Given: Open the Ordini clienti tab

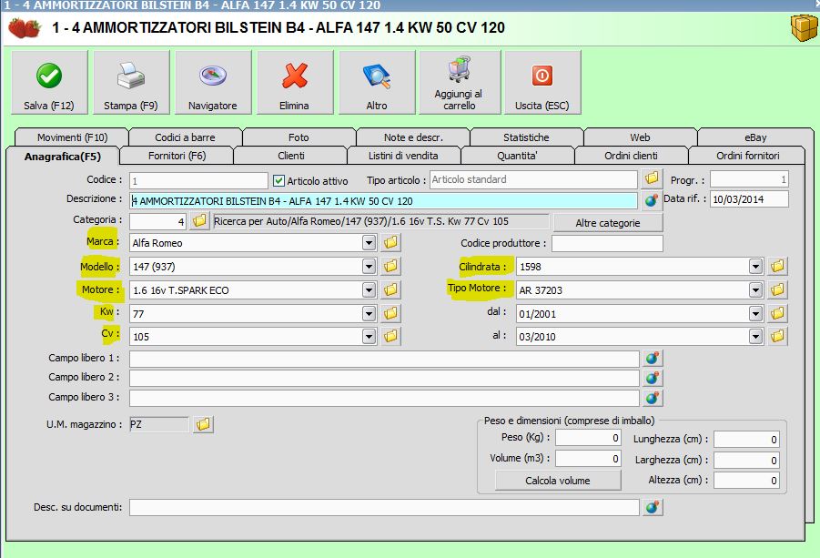Looking at the screenshot, I should 632,156.
